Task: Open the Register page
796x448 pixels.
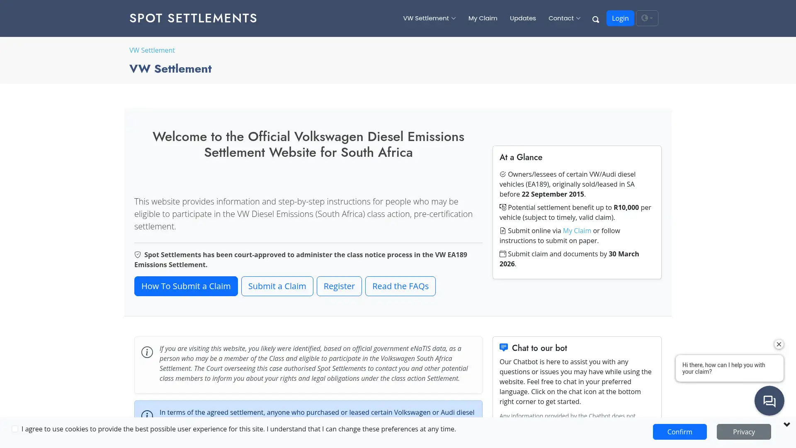Action: click(339, 286)
